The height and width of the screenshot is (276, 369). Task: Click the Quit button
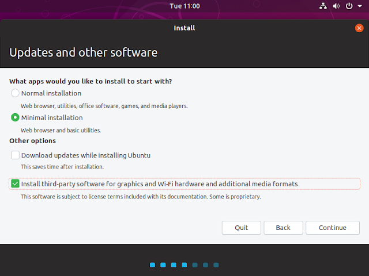(241, 228)
